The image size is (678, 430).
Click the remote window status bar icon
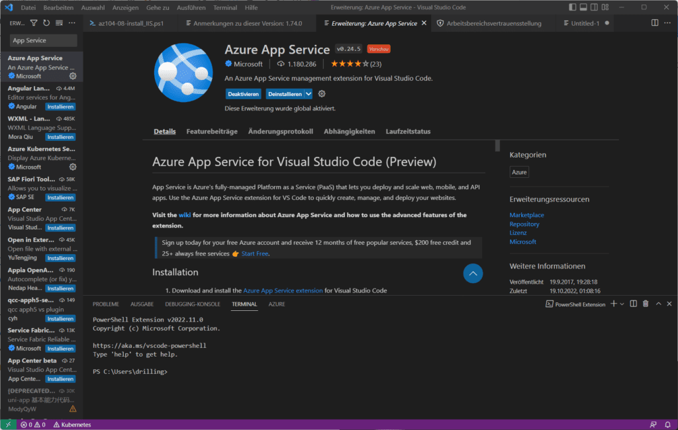click(x=8, y=425)
